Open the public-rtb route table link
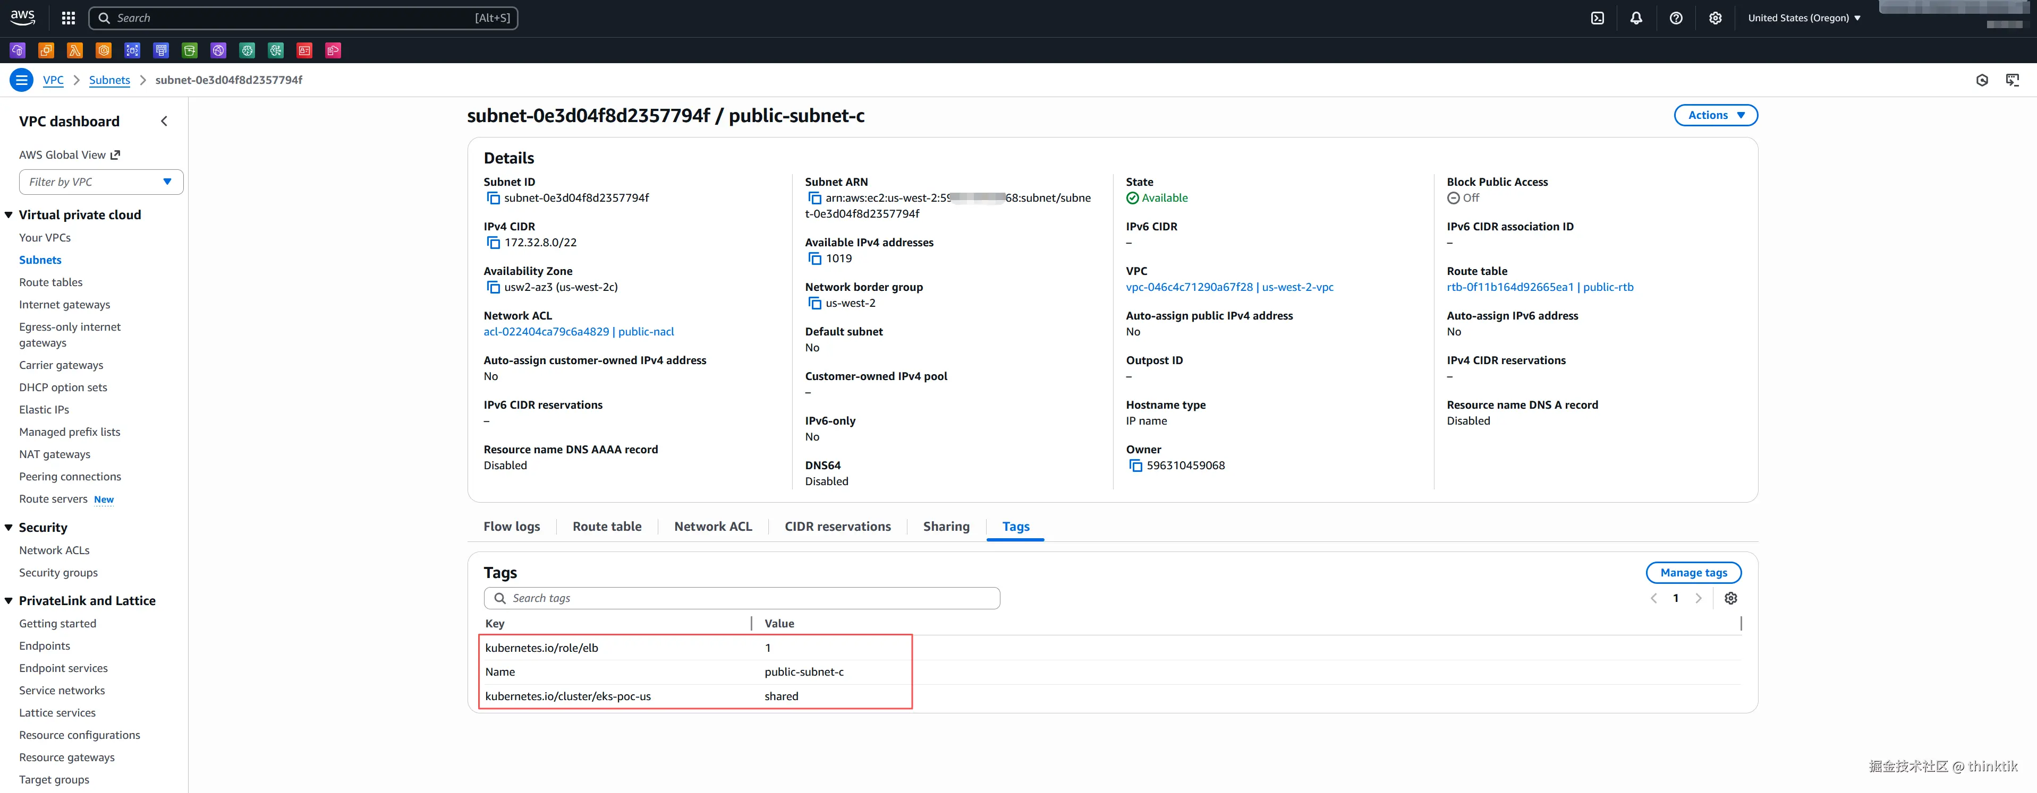The image size is (2037, 793). pyautogui.click(x=1540, y=288)
